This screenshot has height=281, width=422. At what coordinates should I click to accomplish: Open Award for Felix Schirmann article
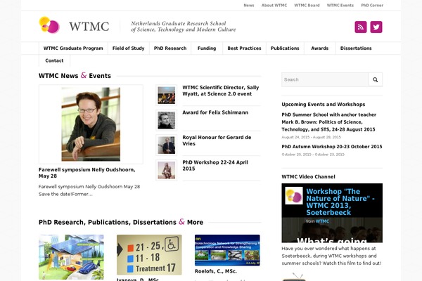click(215, 112)
